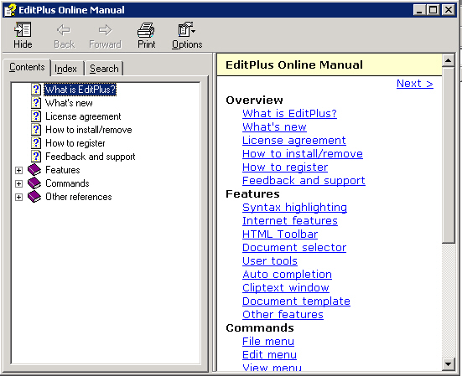
Task: Select the Features label in contents tree
Action: [62, 170]
